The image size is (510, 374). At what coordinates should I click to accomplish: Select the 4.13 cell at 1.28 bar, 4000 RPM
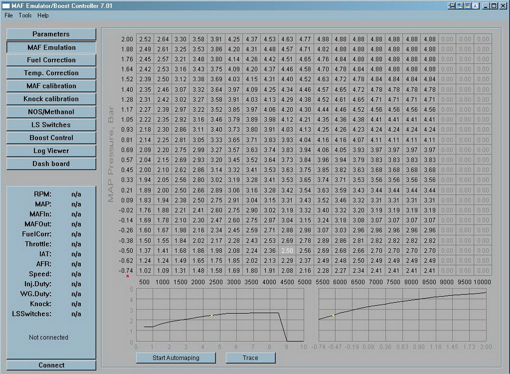pos(269,100)
